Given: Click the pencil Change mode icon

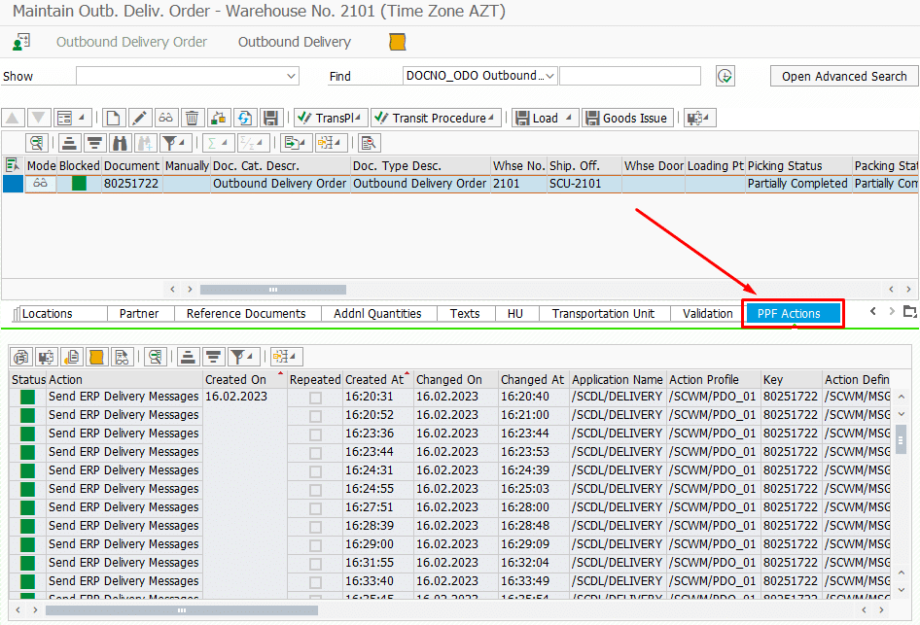Looking at the screenshot, I should [139, 118].
